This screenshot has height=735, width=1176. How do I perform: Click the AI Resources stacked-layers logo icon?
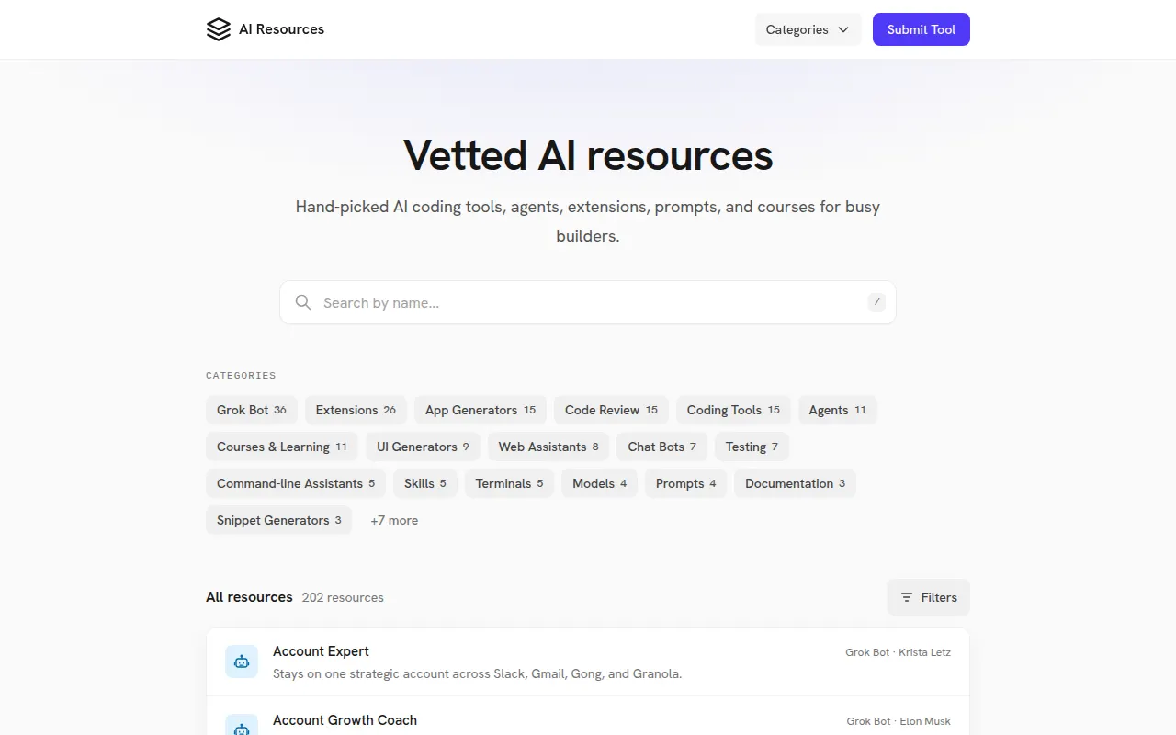coord(219,29)
